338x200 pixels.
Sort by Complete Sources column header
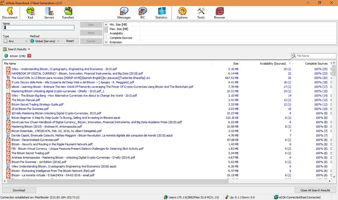coord(311,63)
